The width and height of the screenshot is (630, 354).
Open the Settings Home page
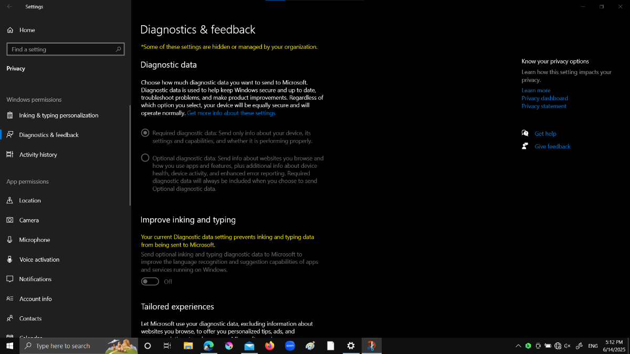(x=22, y=30)
